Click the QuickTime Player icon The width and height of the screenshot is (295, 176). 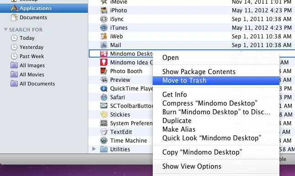click(x=104, y=88)
